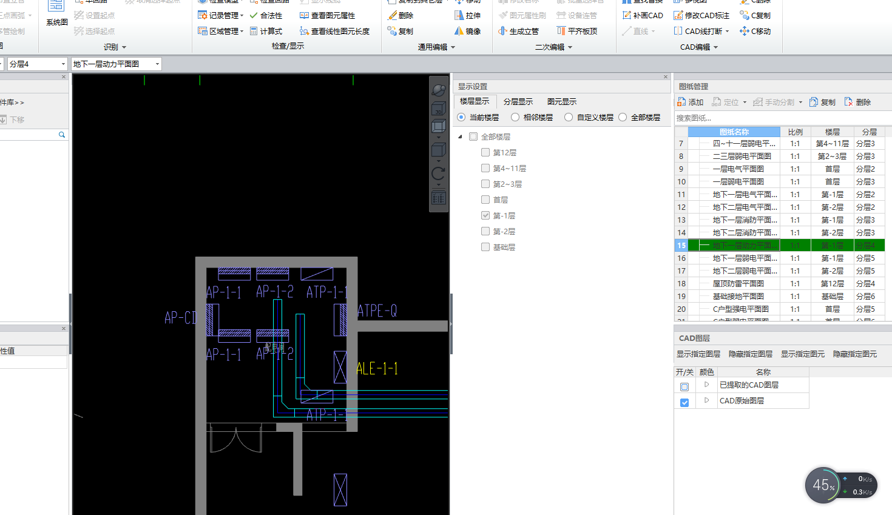The image size is (892, 515).
Task: Select the 复制 tool in 通用编辑
Action: click(x=401, y=31)
